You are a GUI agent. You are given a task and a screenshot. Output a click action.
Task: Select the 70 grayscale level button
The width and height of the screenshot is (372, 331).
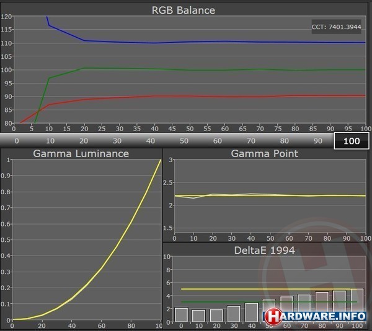coord(250,141)
